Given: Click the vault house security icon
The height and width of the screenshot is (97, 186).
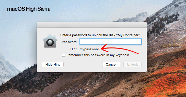Looking at the screenshot, I should coord(50,41).
